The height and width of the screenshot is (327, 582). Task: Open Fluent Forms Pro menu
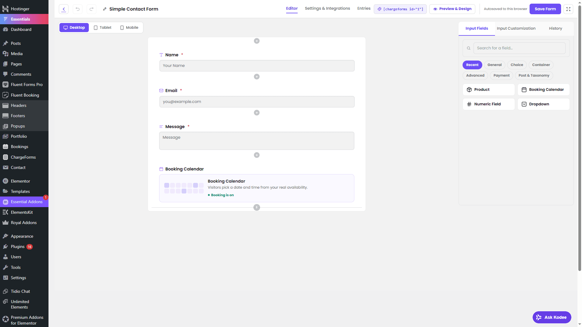point(24,84)
